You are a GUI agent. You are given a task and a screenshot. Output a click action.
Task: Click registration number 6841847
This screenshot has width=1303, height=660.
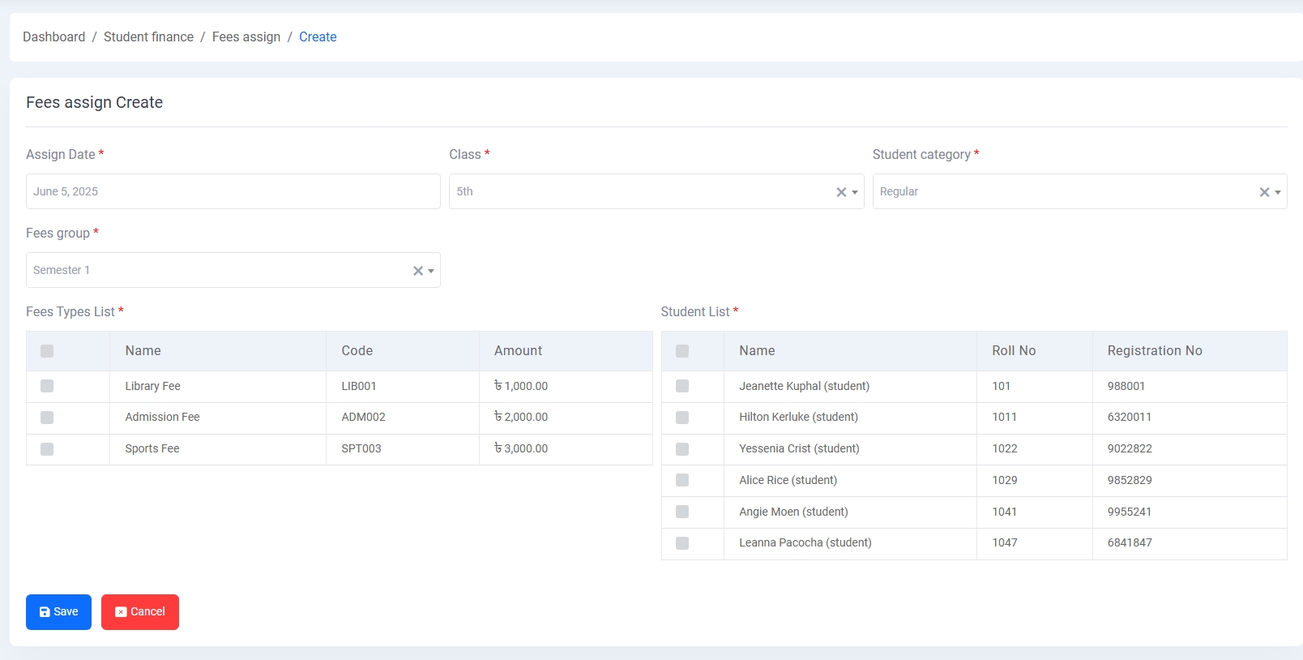point(1130,542)
